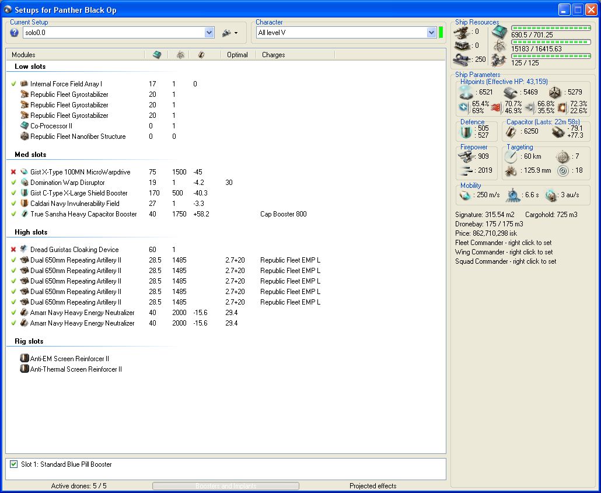Click the blue help question mark icon

[x=14, y=33]
